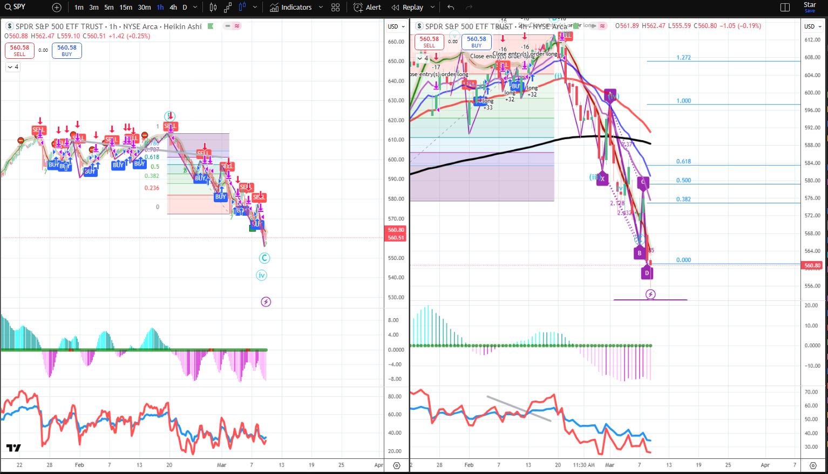Viewport: 828px width, 474px height.
Task: Toggle pink wave indicator on left chart legend
Action: click(237, 26)
